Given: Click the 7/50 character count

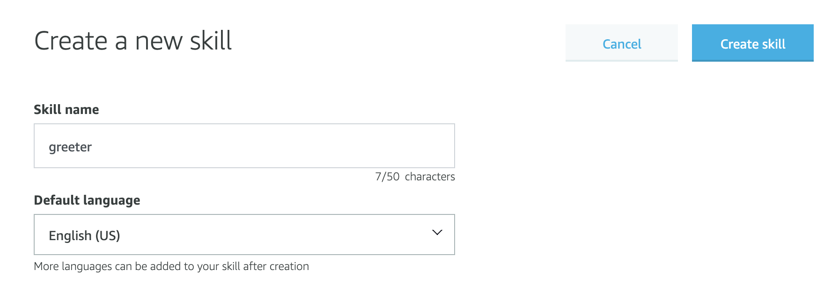Looking at the screenshot, I should pyautogui.click(x=387, y=177).
